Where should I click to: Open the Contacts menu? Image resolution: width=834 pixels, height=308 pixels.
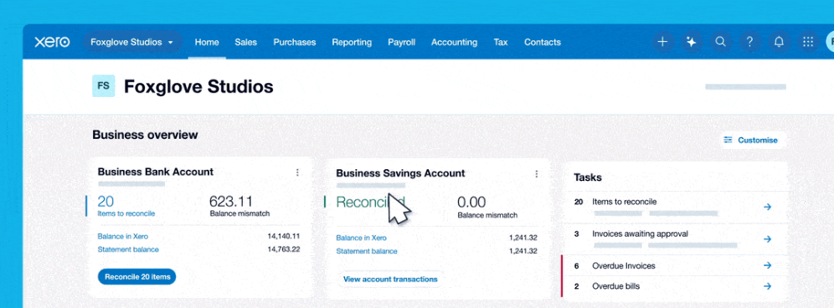[x=543, y=42]
